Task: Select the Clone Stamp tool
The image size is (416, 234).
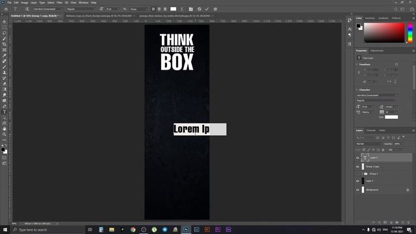Action: (5, 72)
